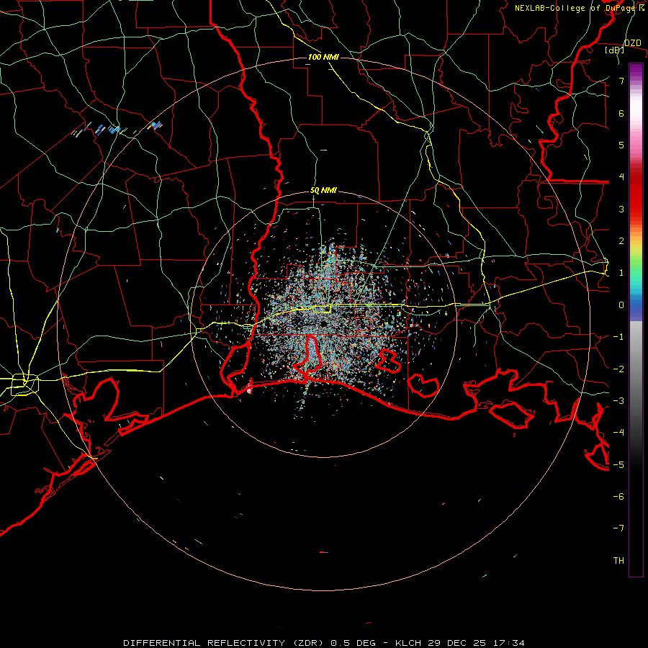The width and height of the screenshot is (648, 648).
Task: Click the -5 tick on the color scale
Action: [x=618, y=464]
